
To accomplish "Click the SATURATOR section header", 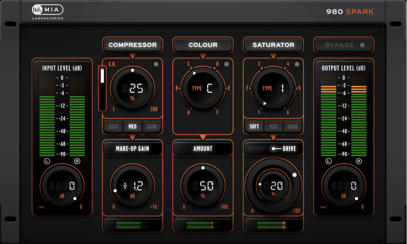I will coord(273,45).
